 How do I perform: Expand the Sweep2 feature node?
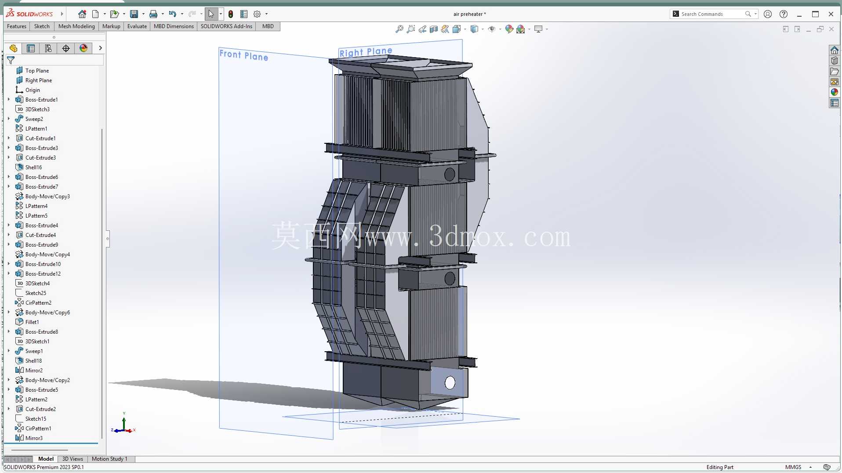click(x=9, y=119)
